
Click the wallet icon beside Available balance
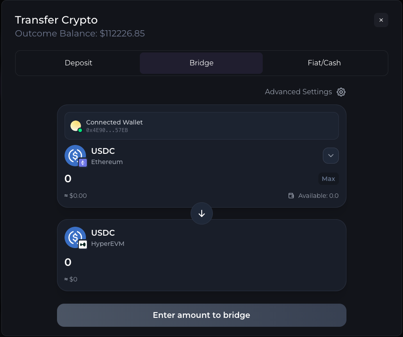(291, 196)
